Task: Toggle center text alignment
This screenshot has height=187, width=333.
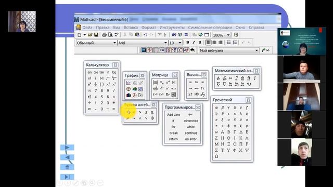Action: 214,43
